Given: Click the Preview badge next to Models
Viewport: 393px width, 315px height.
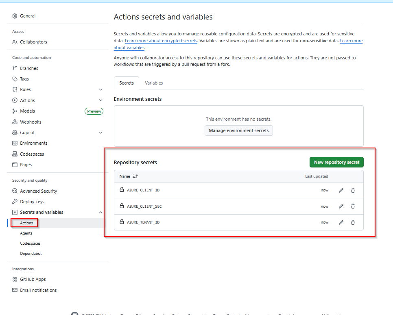Looking at the screenshot, I should pos(94,111).
